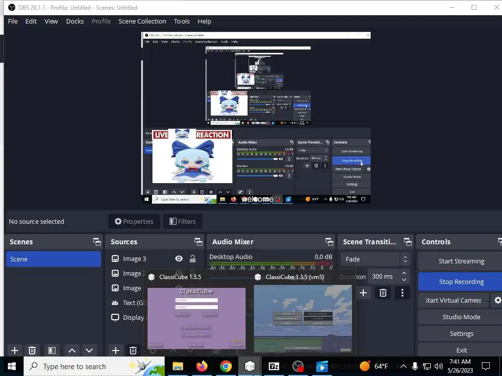Click the OBS Studio taskbar icon
This screenshot has width=502, height=376.
coord(298,366)
